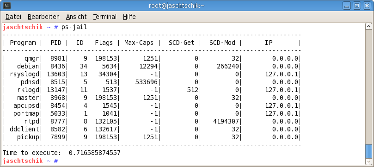Click SCD-Mod value '4194307'
374x167 pixels.
[x=226, y=122]
